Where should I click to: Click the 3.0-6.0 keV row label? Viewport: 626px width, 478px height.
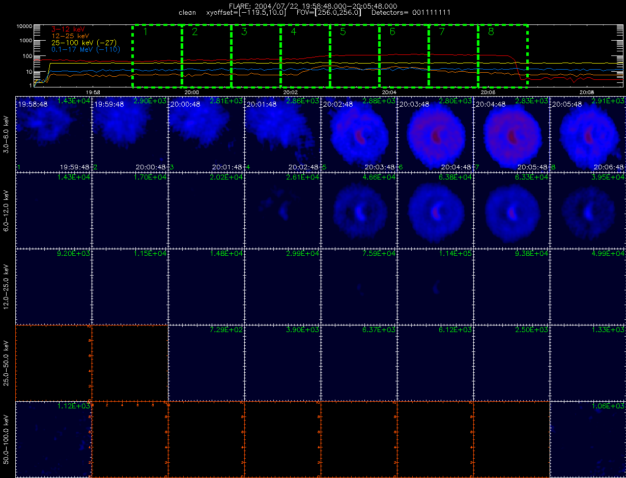coord(6,134)
